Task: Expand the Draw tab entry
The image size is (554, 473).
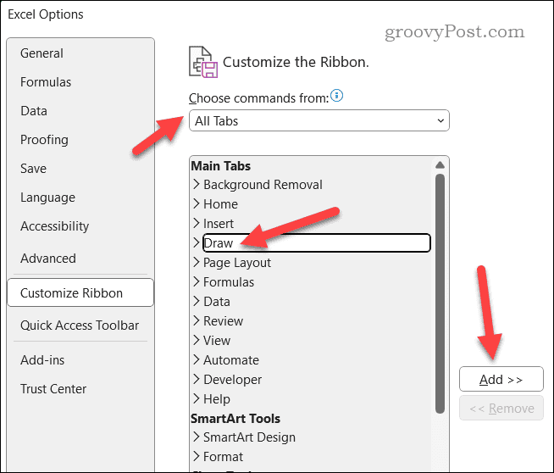Action: pyautogui.click(x=197, y=243)
